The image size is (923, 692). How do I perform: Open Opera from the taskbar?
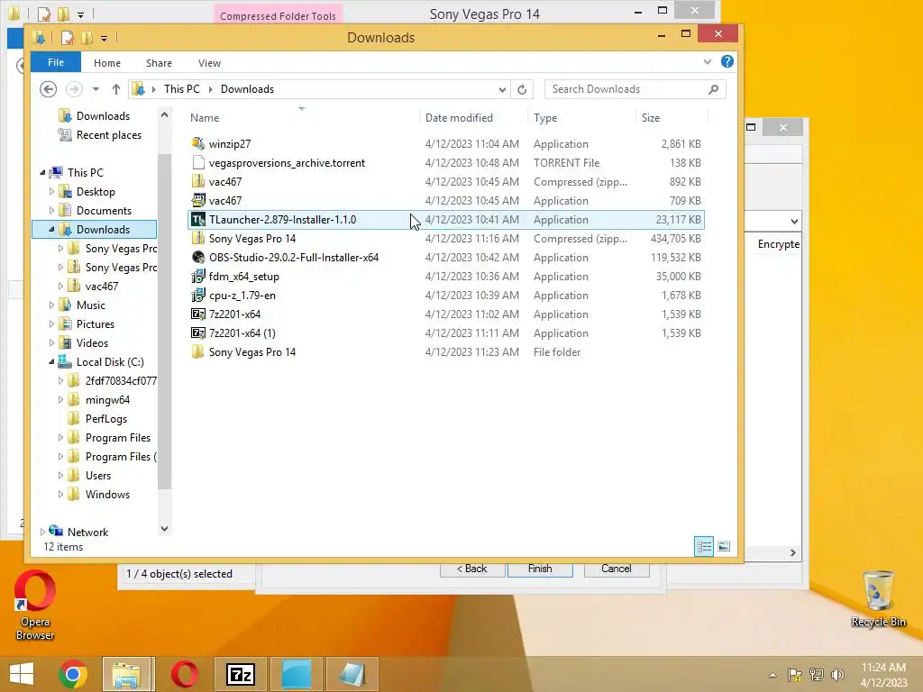(x=184, y=674)
